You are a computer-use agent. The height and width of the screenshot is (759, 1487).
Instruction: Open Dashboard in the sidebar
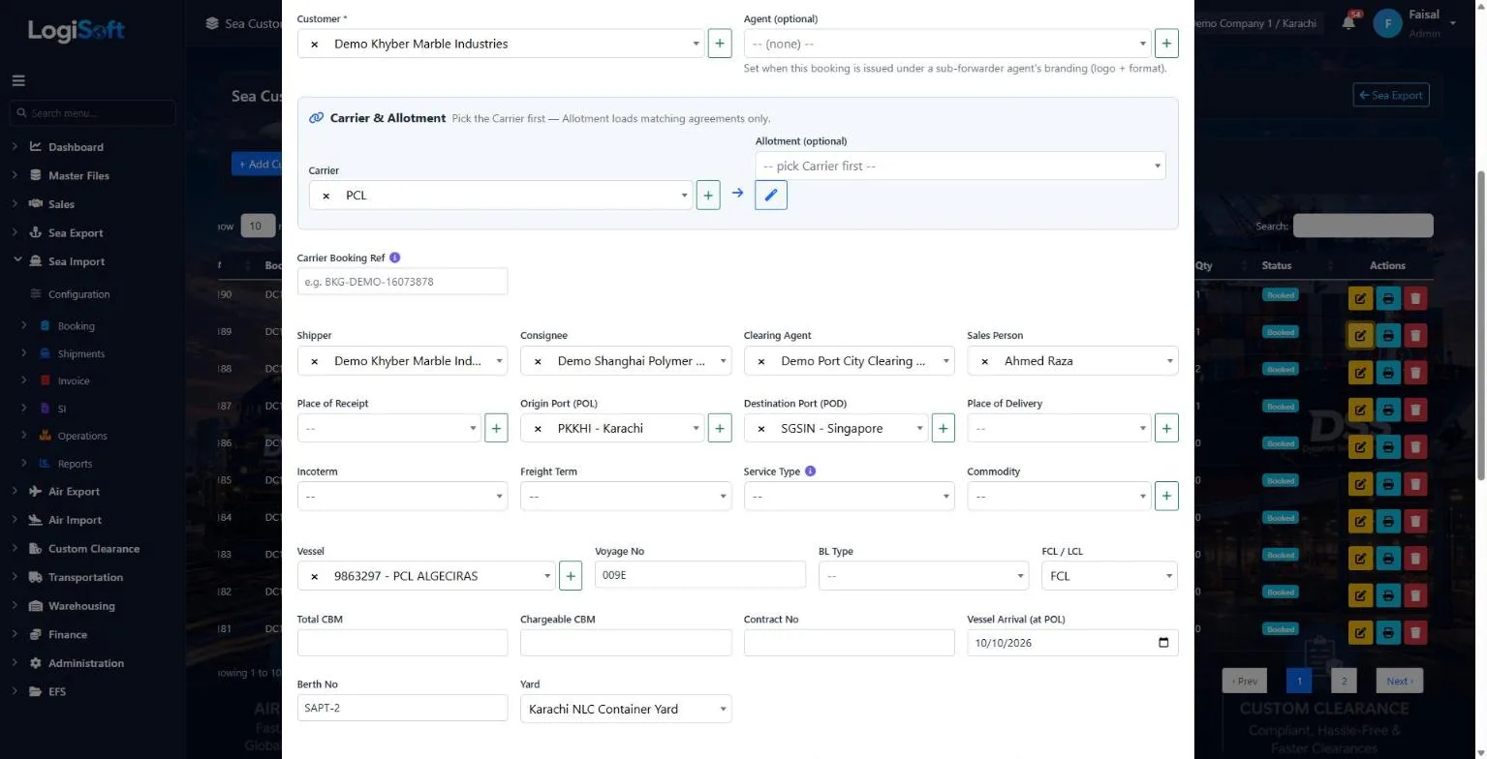[76, 147]
